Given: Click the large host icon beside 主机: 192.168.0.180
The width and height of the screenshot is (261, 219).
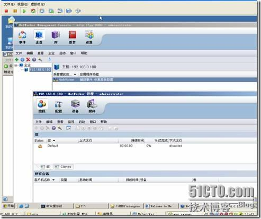Looking at the screenshot, I should [57, 67].
